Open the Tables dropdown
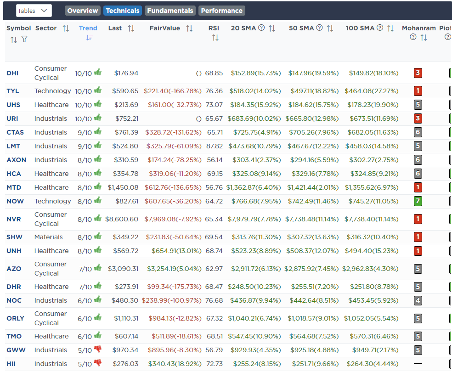Viewport: 452px width, 372px height. (x=34, y=11)
